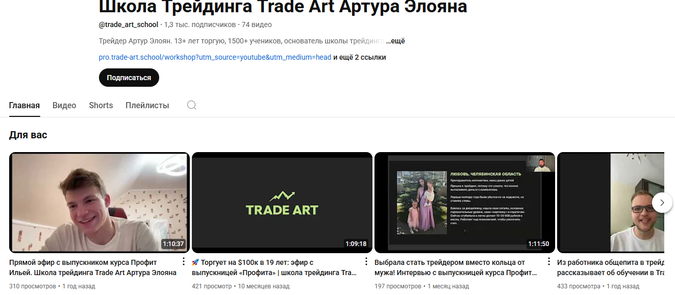The width and height of the screenshot is (675, 295).
Task: Open the partially visible fourth video thumbnail
Action: point(611,203)
